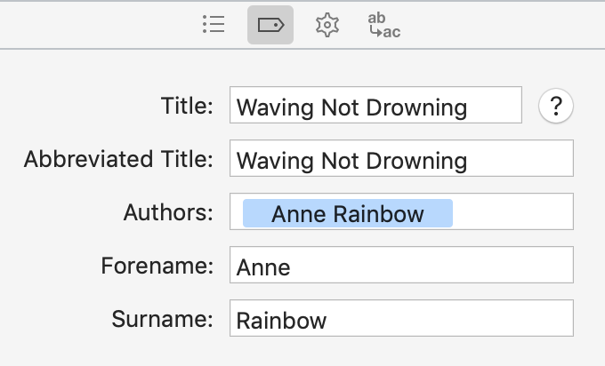
Task: Click the text 'Rainbow' in the Surname field
Action: point(281,321)
